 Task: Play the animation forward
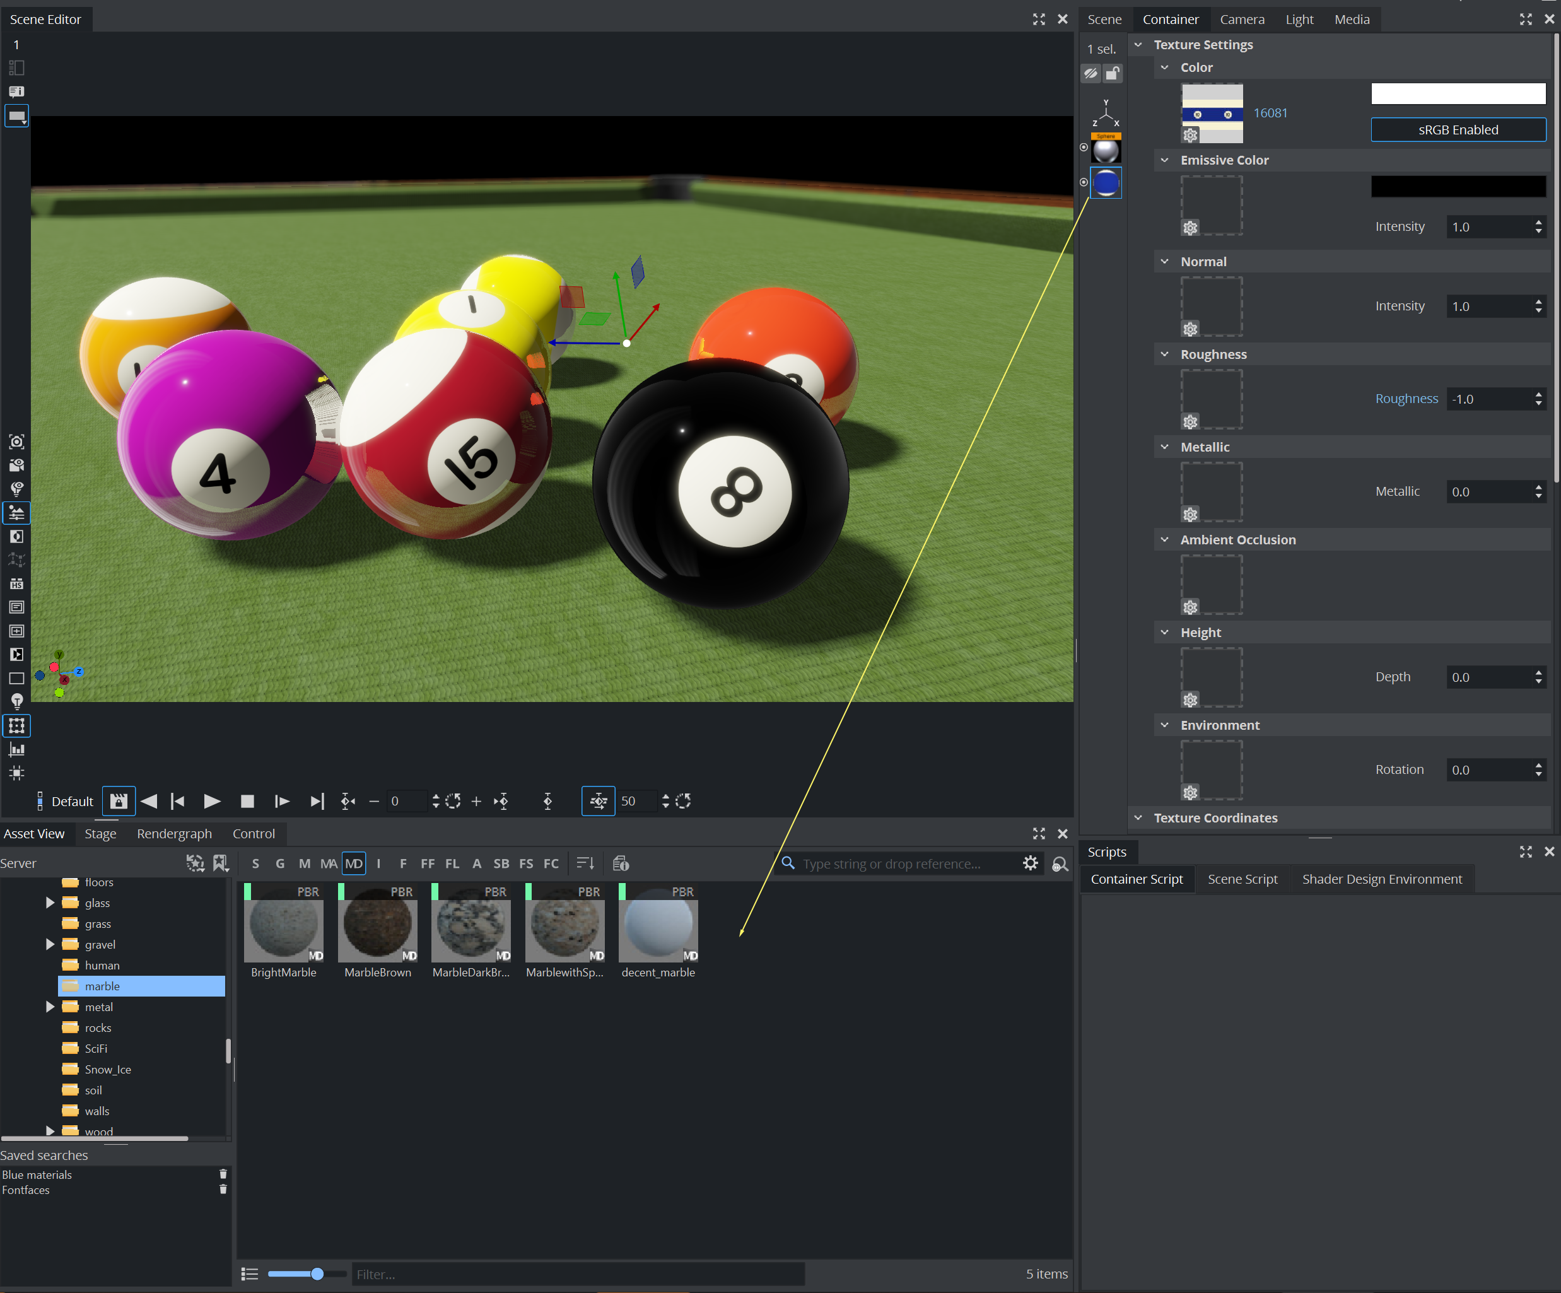point(212,801)
